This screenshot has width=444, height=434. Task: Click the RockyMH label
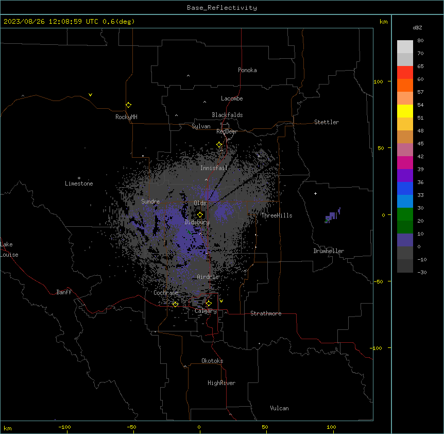126,117
